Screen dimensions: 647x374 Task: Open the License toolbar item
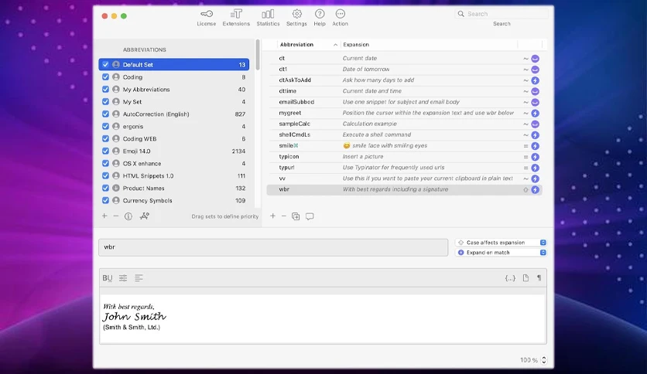point(207,18)
